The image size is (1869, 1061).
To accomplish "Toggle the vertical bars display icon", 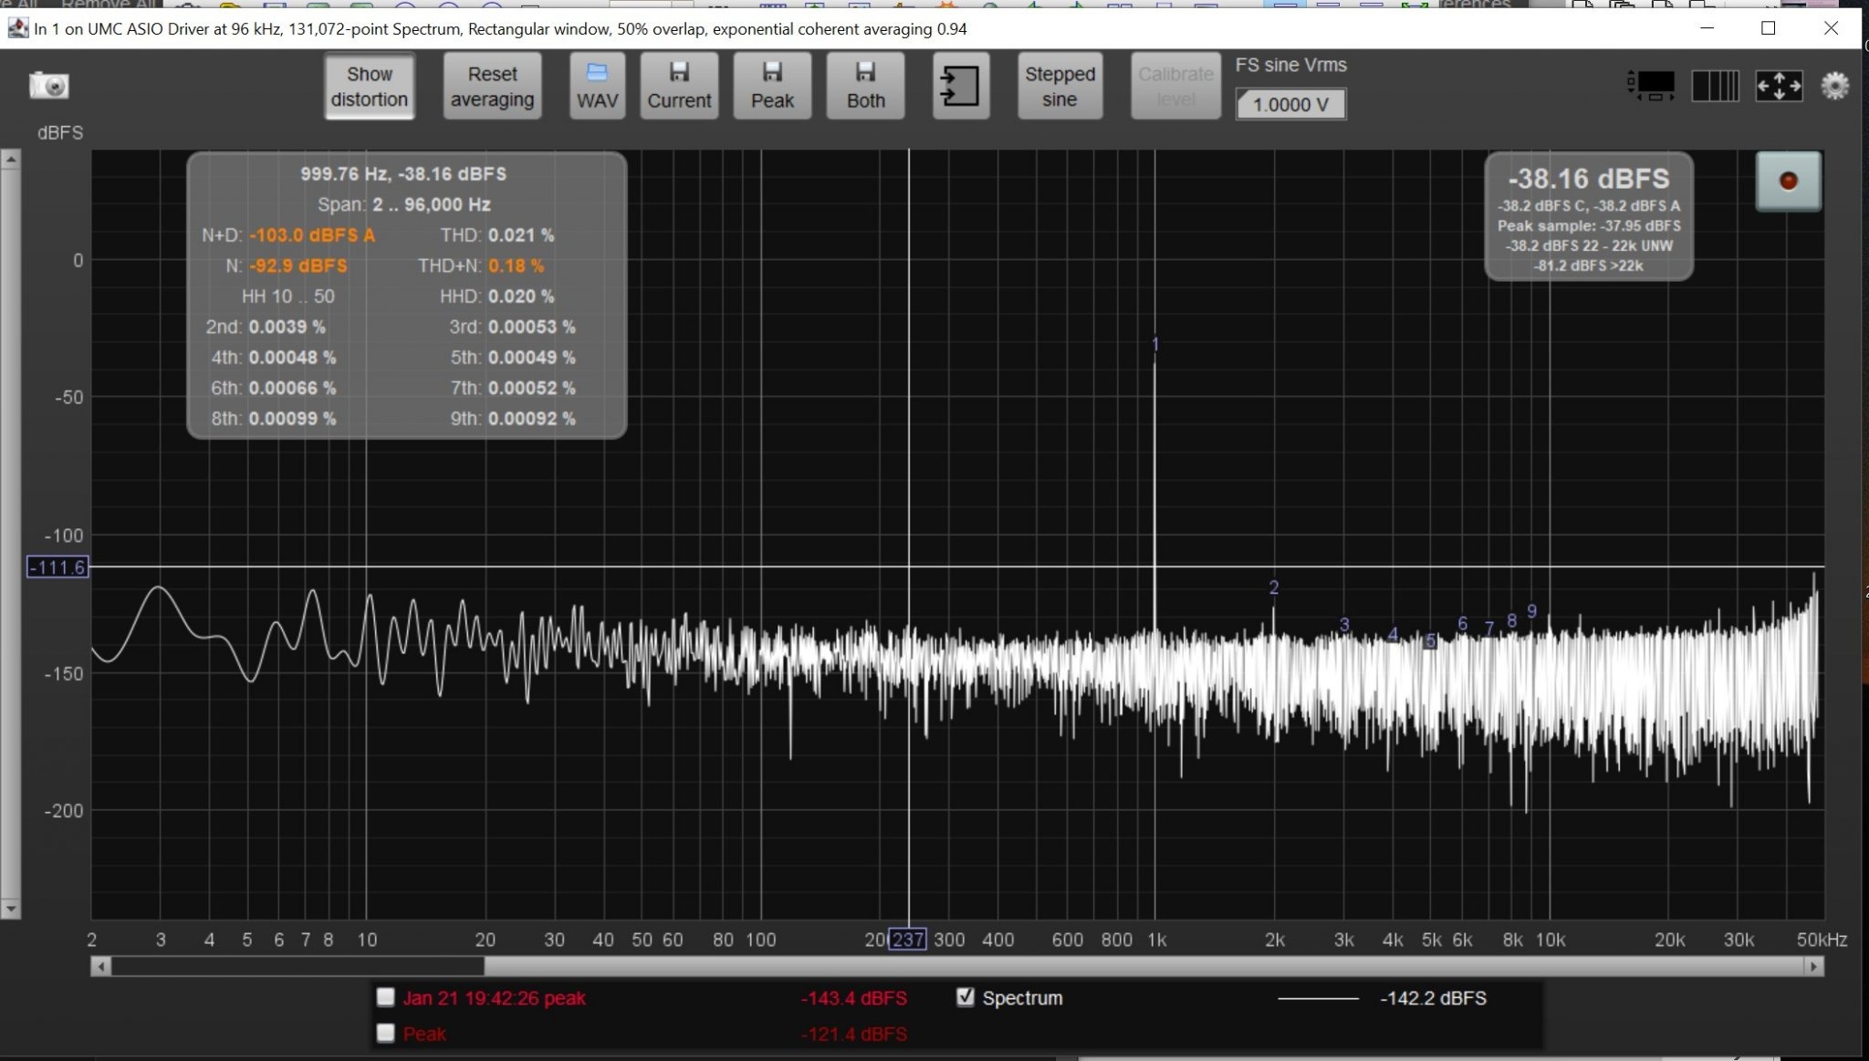I will point(1715,86).
